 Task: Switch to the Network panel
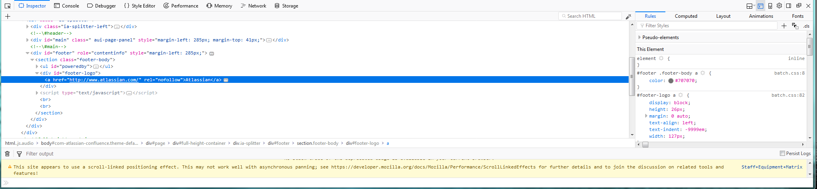pyautogui.click(x=253, y=6)
